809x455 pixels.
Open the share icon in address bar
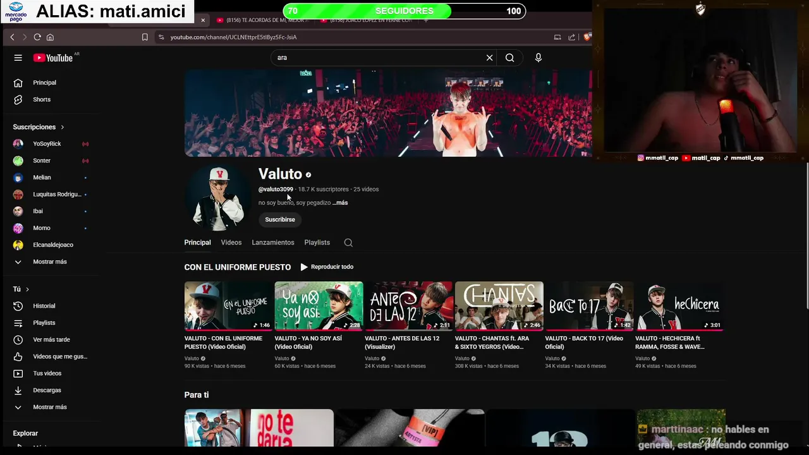coord(571,37)
